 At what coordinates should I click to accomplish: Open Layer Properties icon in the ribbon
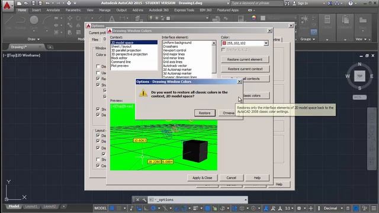pos(138,18)
